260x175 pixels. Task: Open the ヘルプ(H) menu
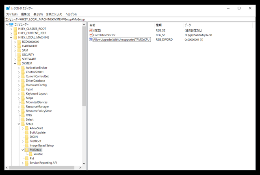[x=71, y=14]
